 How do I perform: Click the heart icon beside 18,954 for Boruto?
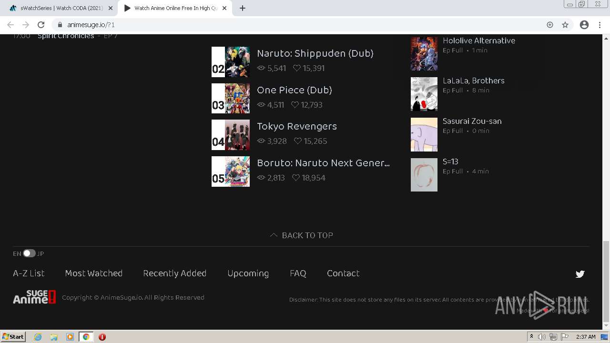(296, 178)
